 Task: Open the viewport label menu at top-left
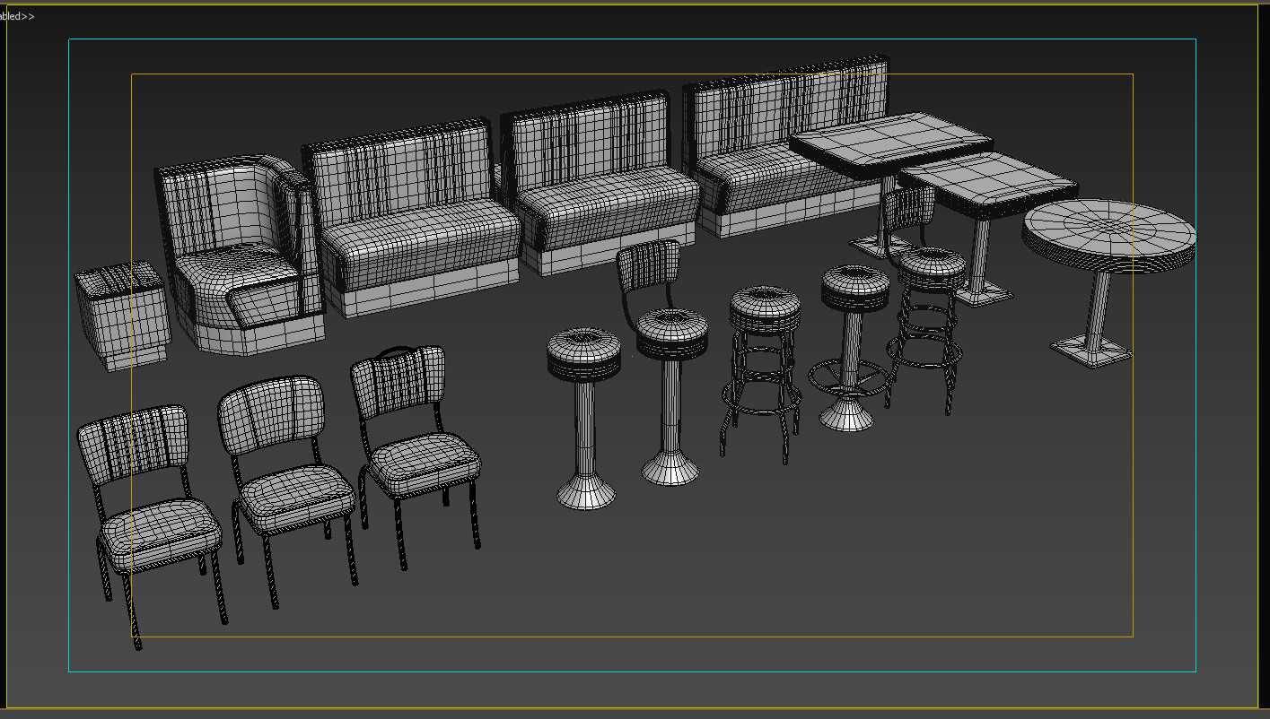13,15
